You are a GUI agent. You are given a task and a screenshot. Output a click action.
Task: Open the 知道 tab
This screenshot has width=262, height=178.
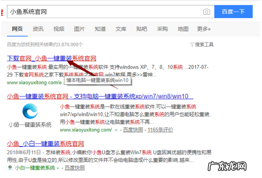[x=100, y=29]
